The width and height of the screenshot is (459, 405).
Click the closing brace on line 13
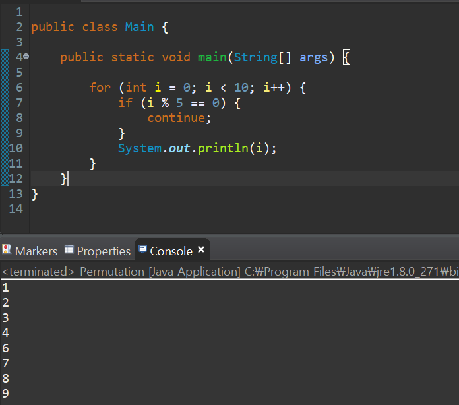34,194
